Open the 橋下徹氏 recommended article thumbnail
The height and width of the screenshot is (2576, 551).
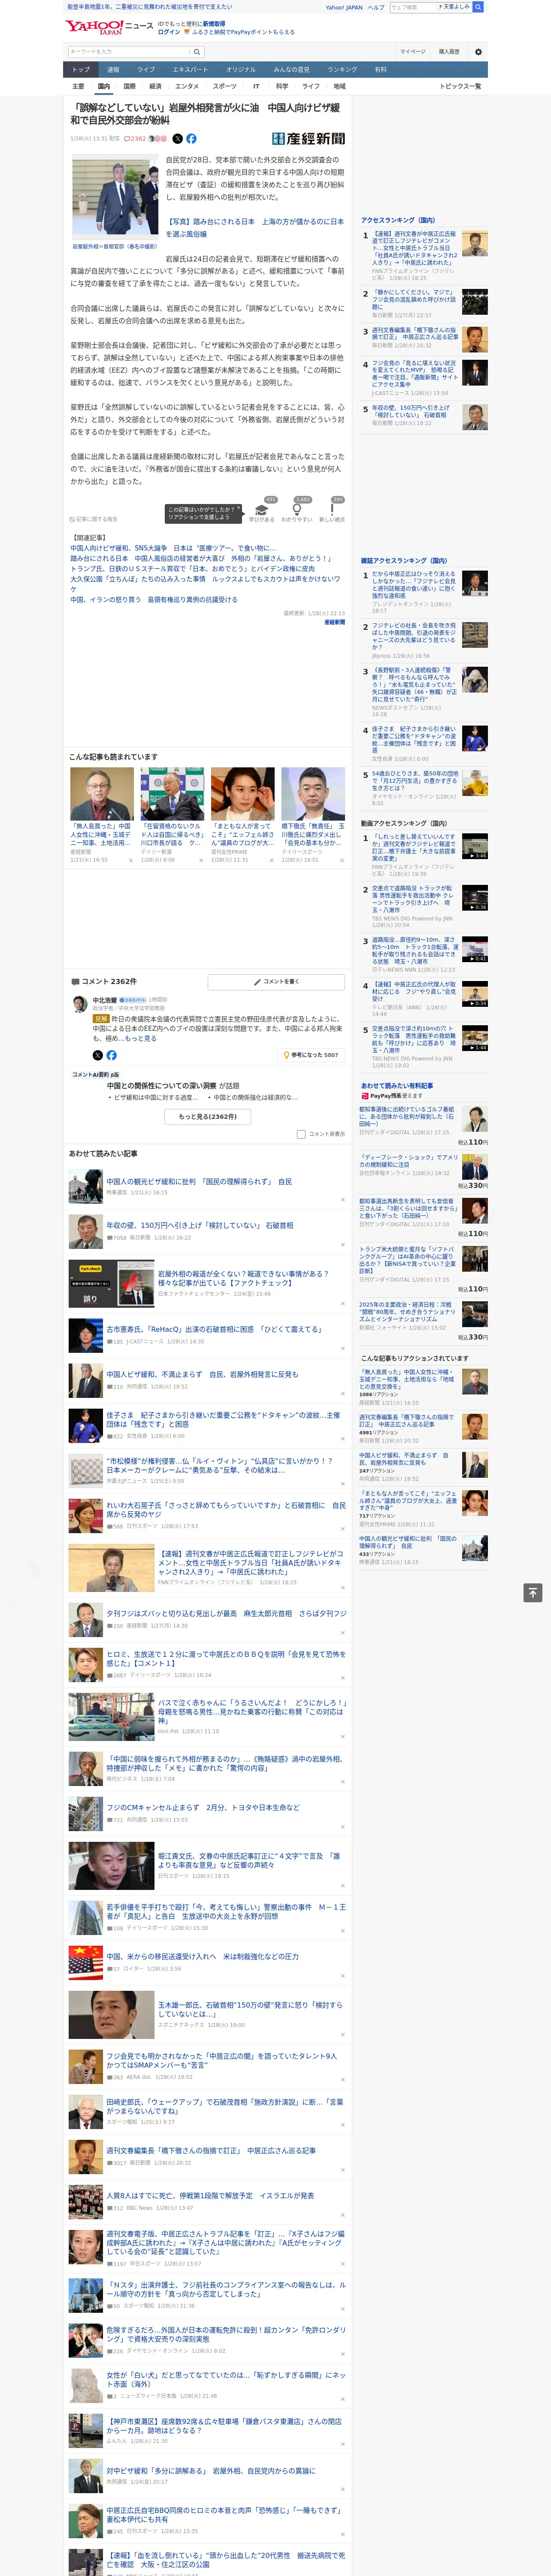tap(313, 794)
